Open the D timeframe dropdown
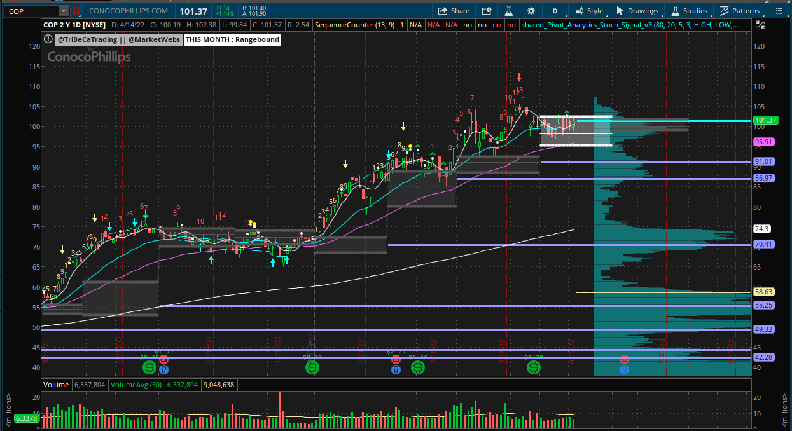Screen dimensions: 792x431 (555, 11)
